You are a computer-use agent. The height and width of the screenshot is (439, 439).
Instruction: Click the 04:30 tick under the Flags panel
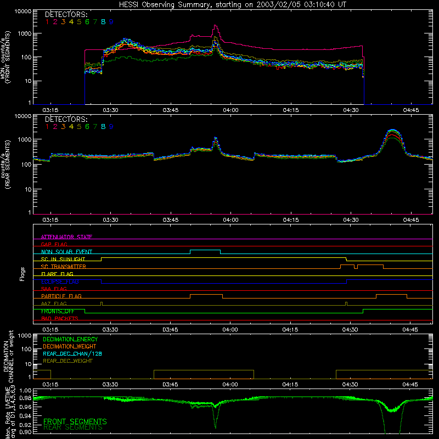[350, 330]
